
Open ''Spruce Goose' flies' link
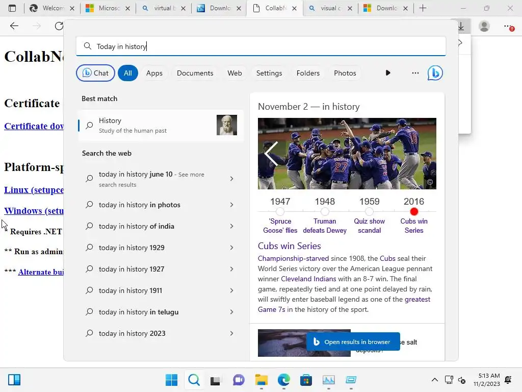coord(280,226)
